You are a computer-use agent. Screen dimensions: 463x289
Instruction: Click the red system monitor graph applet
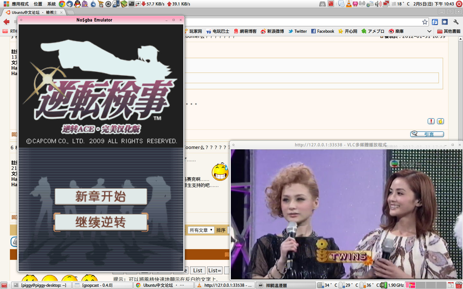pyautogui.click(x=331, y=4)
